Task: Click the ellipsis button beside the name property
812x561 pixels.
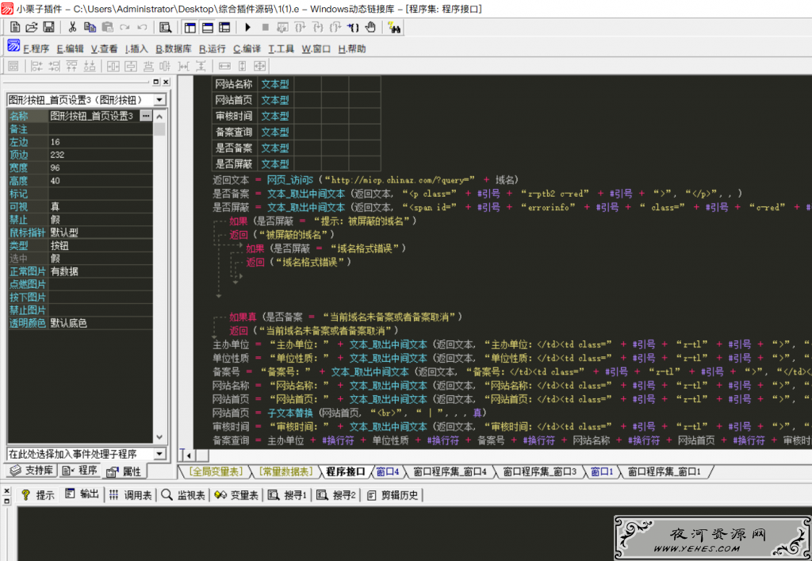Action: [146, 116]
